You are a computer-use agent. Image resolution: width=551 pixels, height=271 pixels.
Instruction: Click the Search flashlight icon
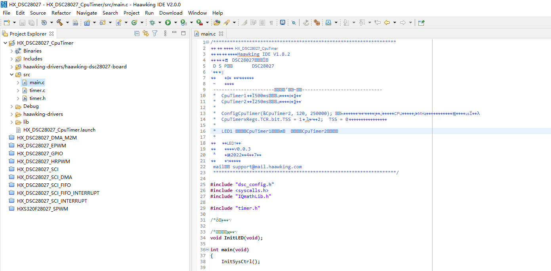(227, 23)
